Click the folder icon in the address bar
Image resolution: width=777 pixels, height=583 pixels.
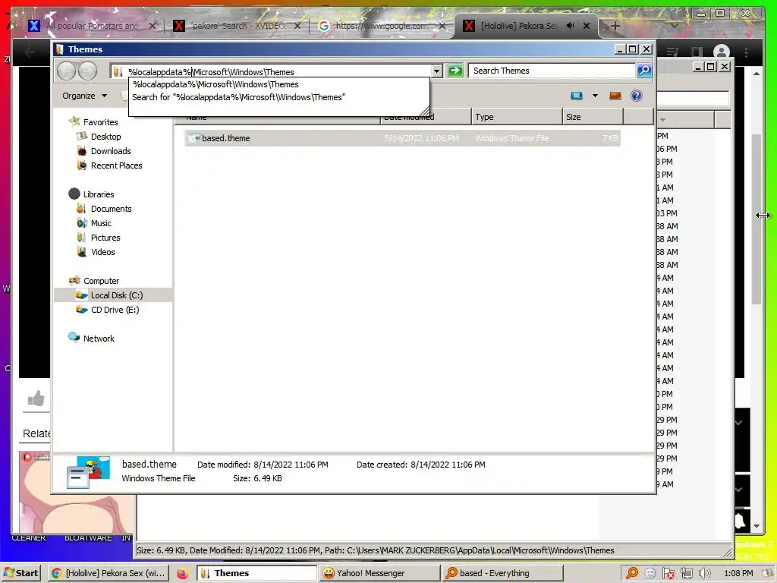click(x=118, y=71)
